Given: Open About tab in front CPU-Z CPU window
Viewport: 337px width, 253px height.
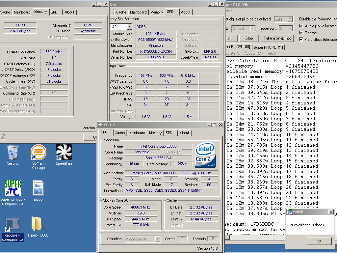Looking at the screenshot, I should tap(184, 133).
